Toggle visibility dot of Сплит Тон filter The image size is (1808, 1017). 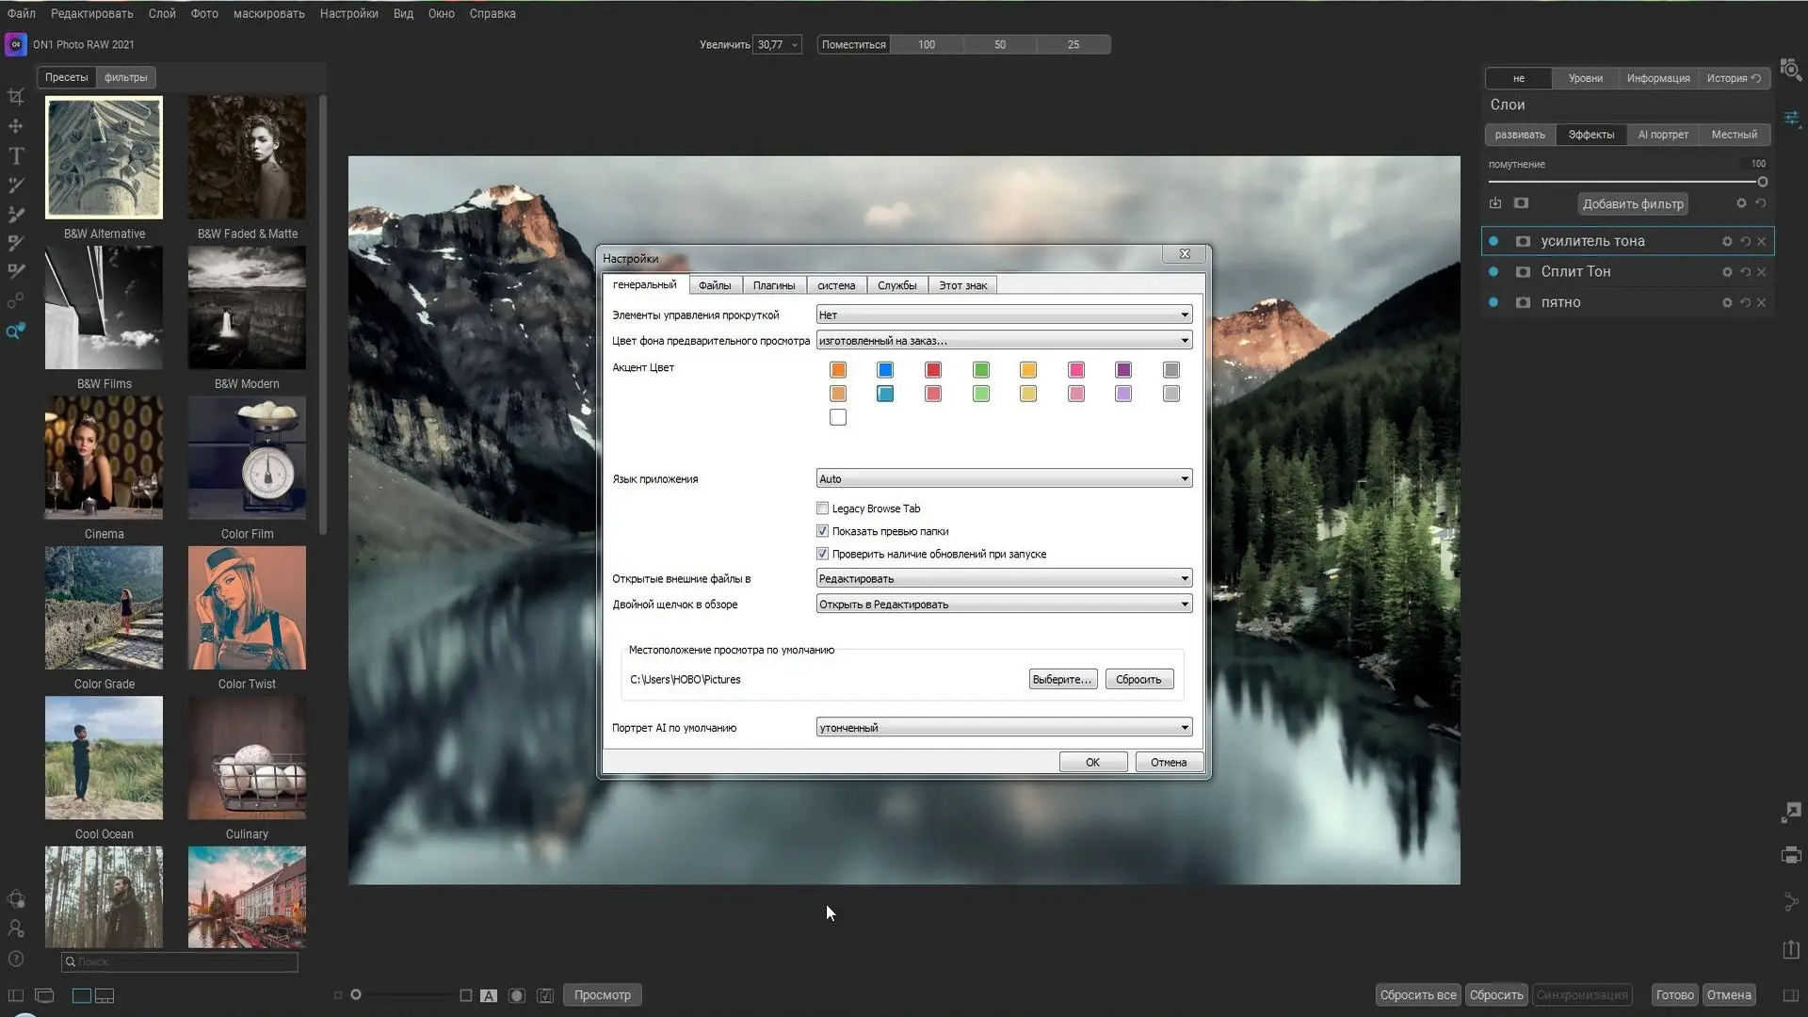point(1493,272)
